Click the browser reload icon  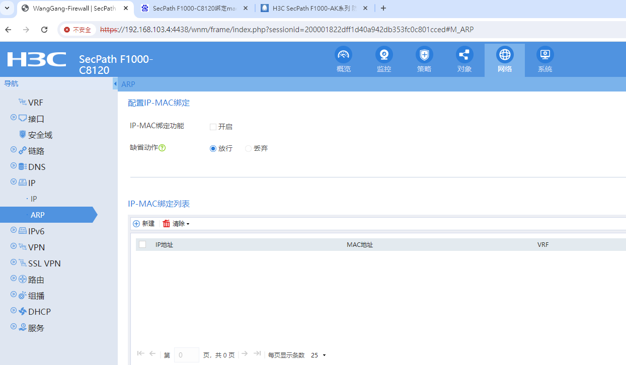[44, 30]
